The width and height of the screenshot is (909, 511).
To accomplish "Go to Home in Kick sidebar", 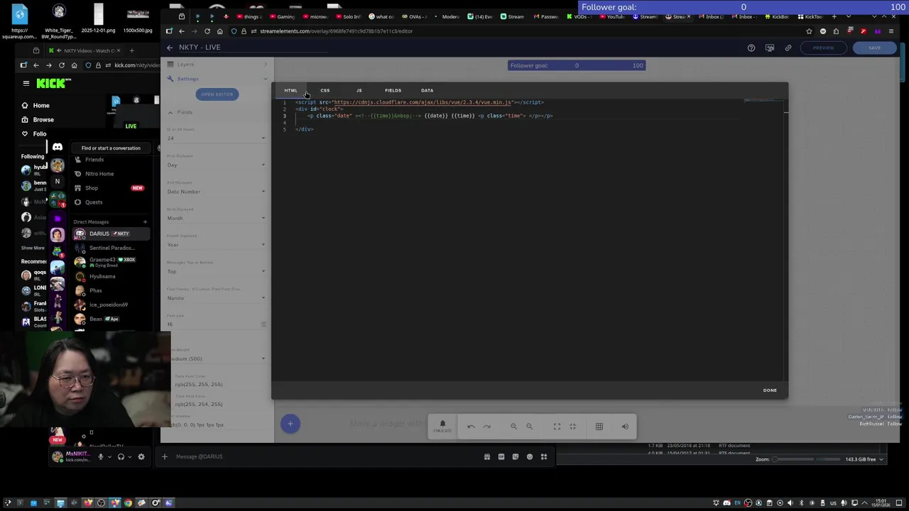I will coord(41,105).
